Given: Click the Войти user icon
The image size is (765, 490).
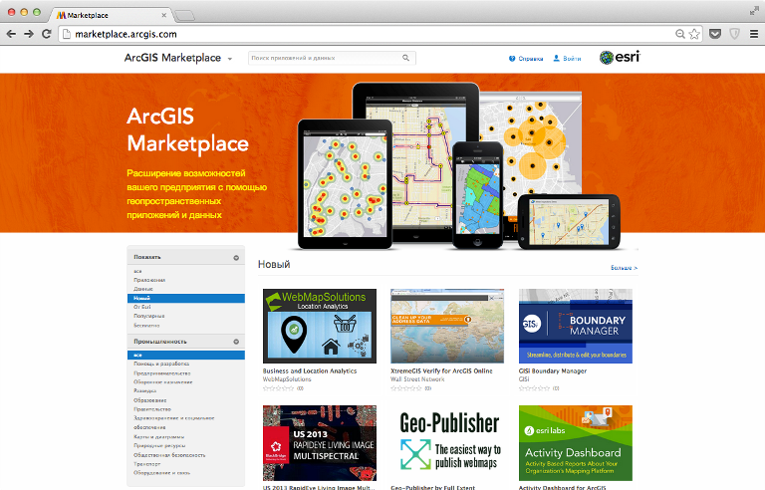Looking at the screenshot, I should (x=556, y=58).
